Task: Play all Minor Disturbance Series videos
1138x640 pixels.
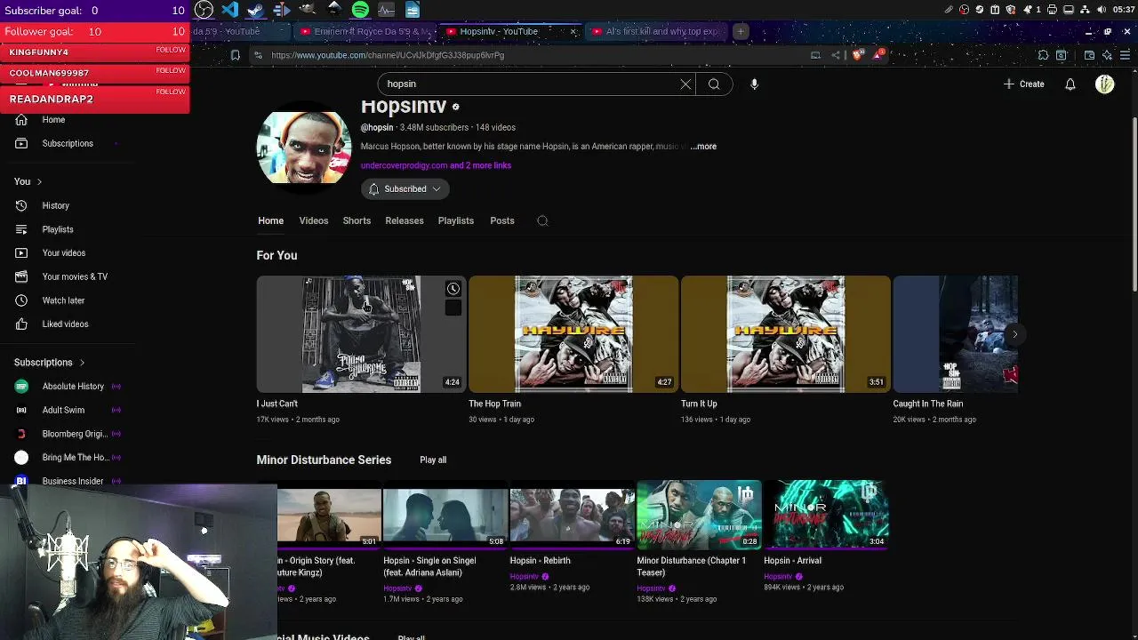Action: (x=433, y=460)
